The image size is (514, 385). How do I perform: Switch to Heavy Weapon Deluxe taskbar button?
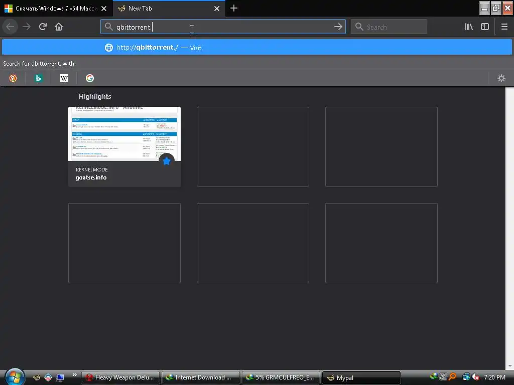(120, 377)
